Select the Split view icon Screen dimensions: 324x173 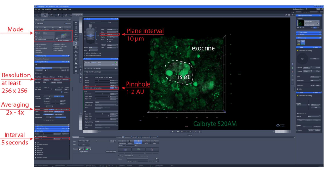76,27
